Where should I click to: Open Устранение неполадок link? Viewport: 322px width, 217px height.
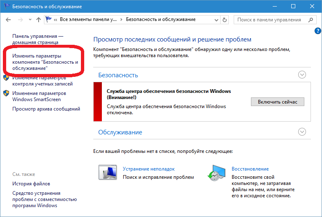[x=149, y=169]
